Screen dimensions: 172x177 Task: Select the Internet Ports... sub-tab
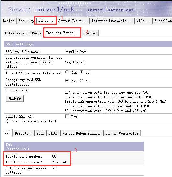62,33
